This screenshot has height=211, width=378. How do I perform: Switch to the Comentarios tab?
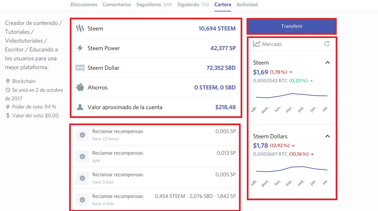point(117,5)
